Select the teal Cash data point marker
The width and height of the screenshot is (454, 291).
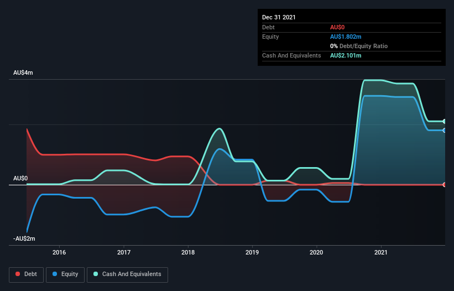point(444,121)
